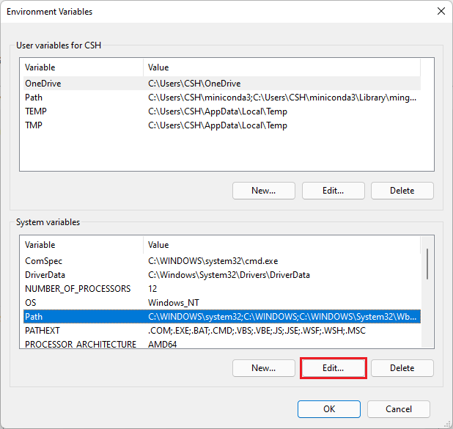Click value C:\WINDOWS\system32\cmd.exe
This screenshot has width=453, height=429.
tap(213, 261)
